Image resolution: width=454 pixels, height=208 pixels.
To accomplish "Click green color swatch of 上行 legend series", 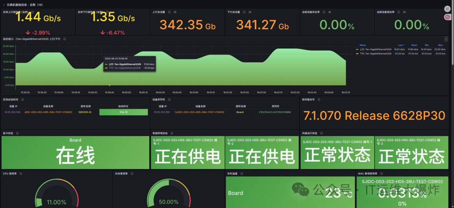I will [357, 49].
